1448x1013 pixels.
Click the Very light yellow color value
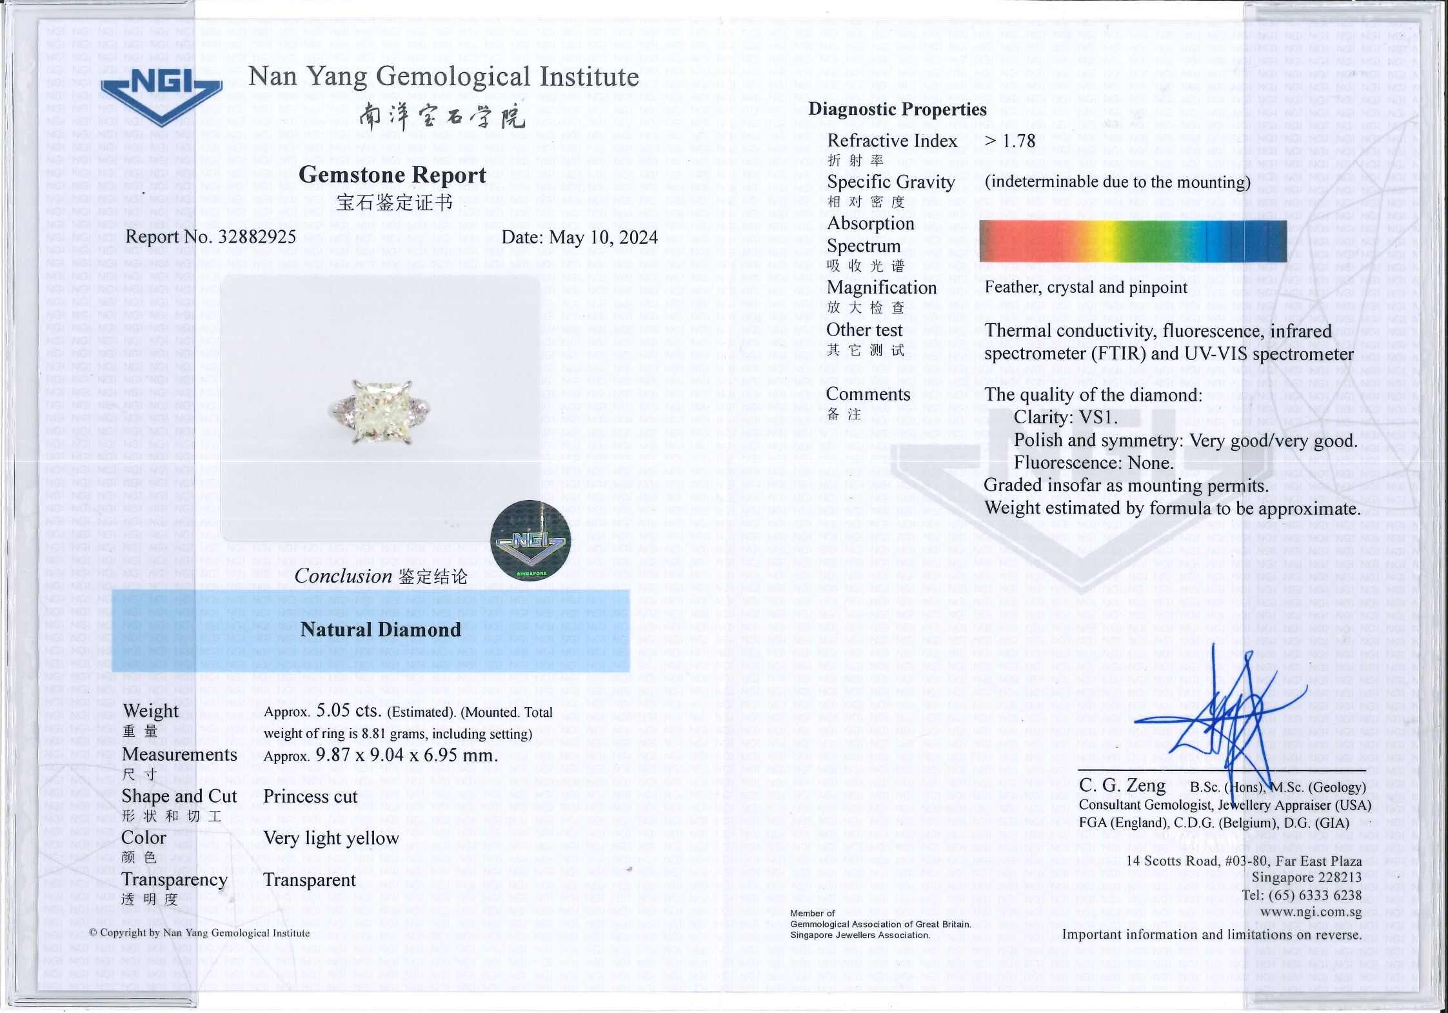point(331,838)
